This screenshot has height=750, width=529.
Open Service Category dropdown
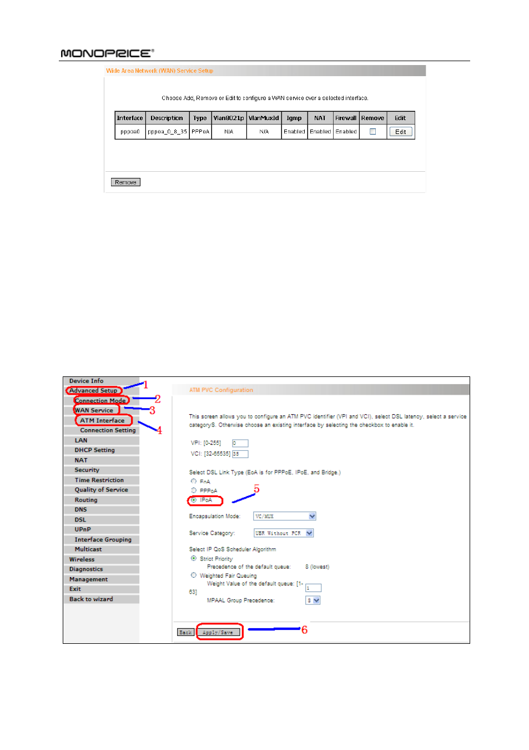(284, 533)
